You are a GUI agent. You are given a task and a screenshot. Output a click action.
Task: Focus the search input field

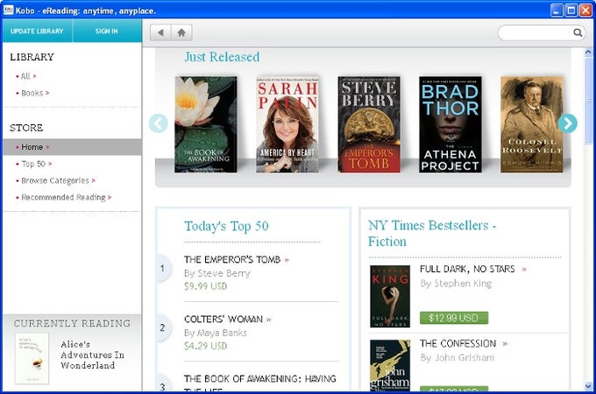(x=536, y=32)
